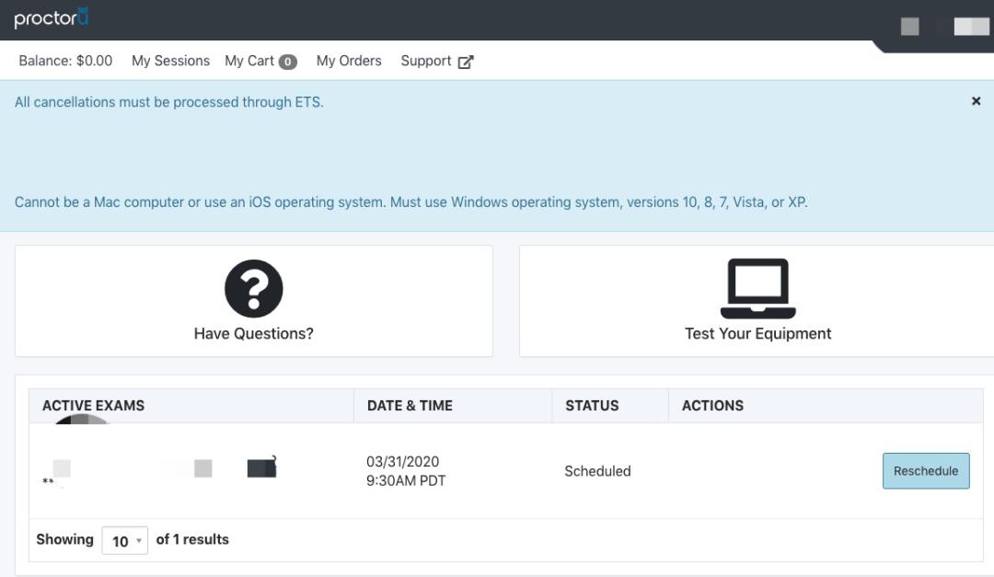Click the laptop Test Your Equipment icon

pyautogui.click(x=757, y=289)
